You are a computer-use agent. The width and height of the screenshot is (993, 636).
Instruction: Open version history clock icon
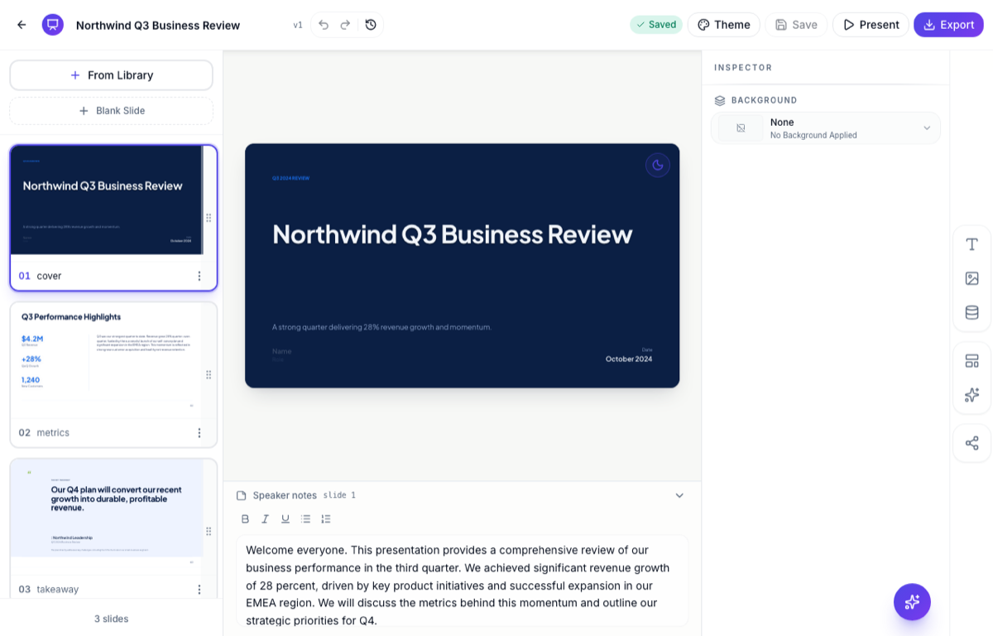[371, 25]
